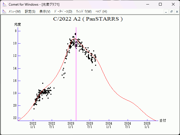Viewport: 180px width, 135px height.
Task: Open the データベース(D) database menu
Action: 63,12
